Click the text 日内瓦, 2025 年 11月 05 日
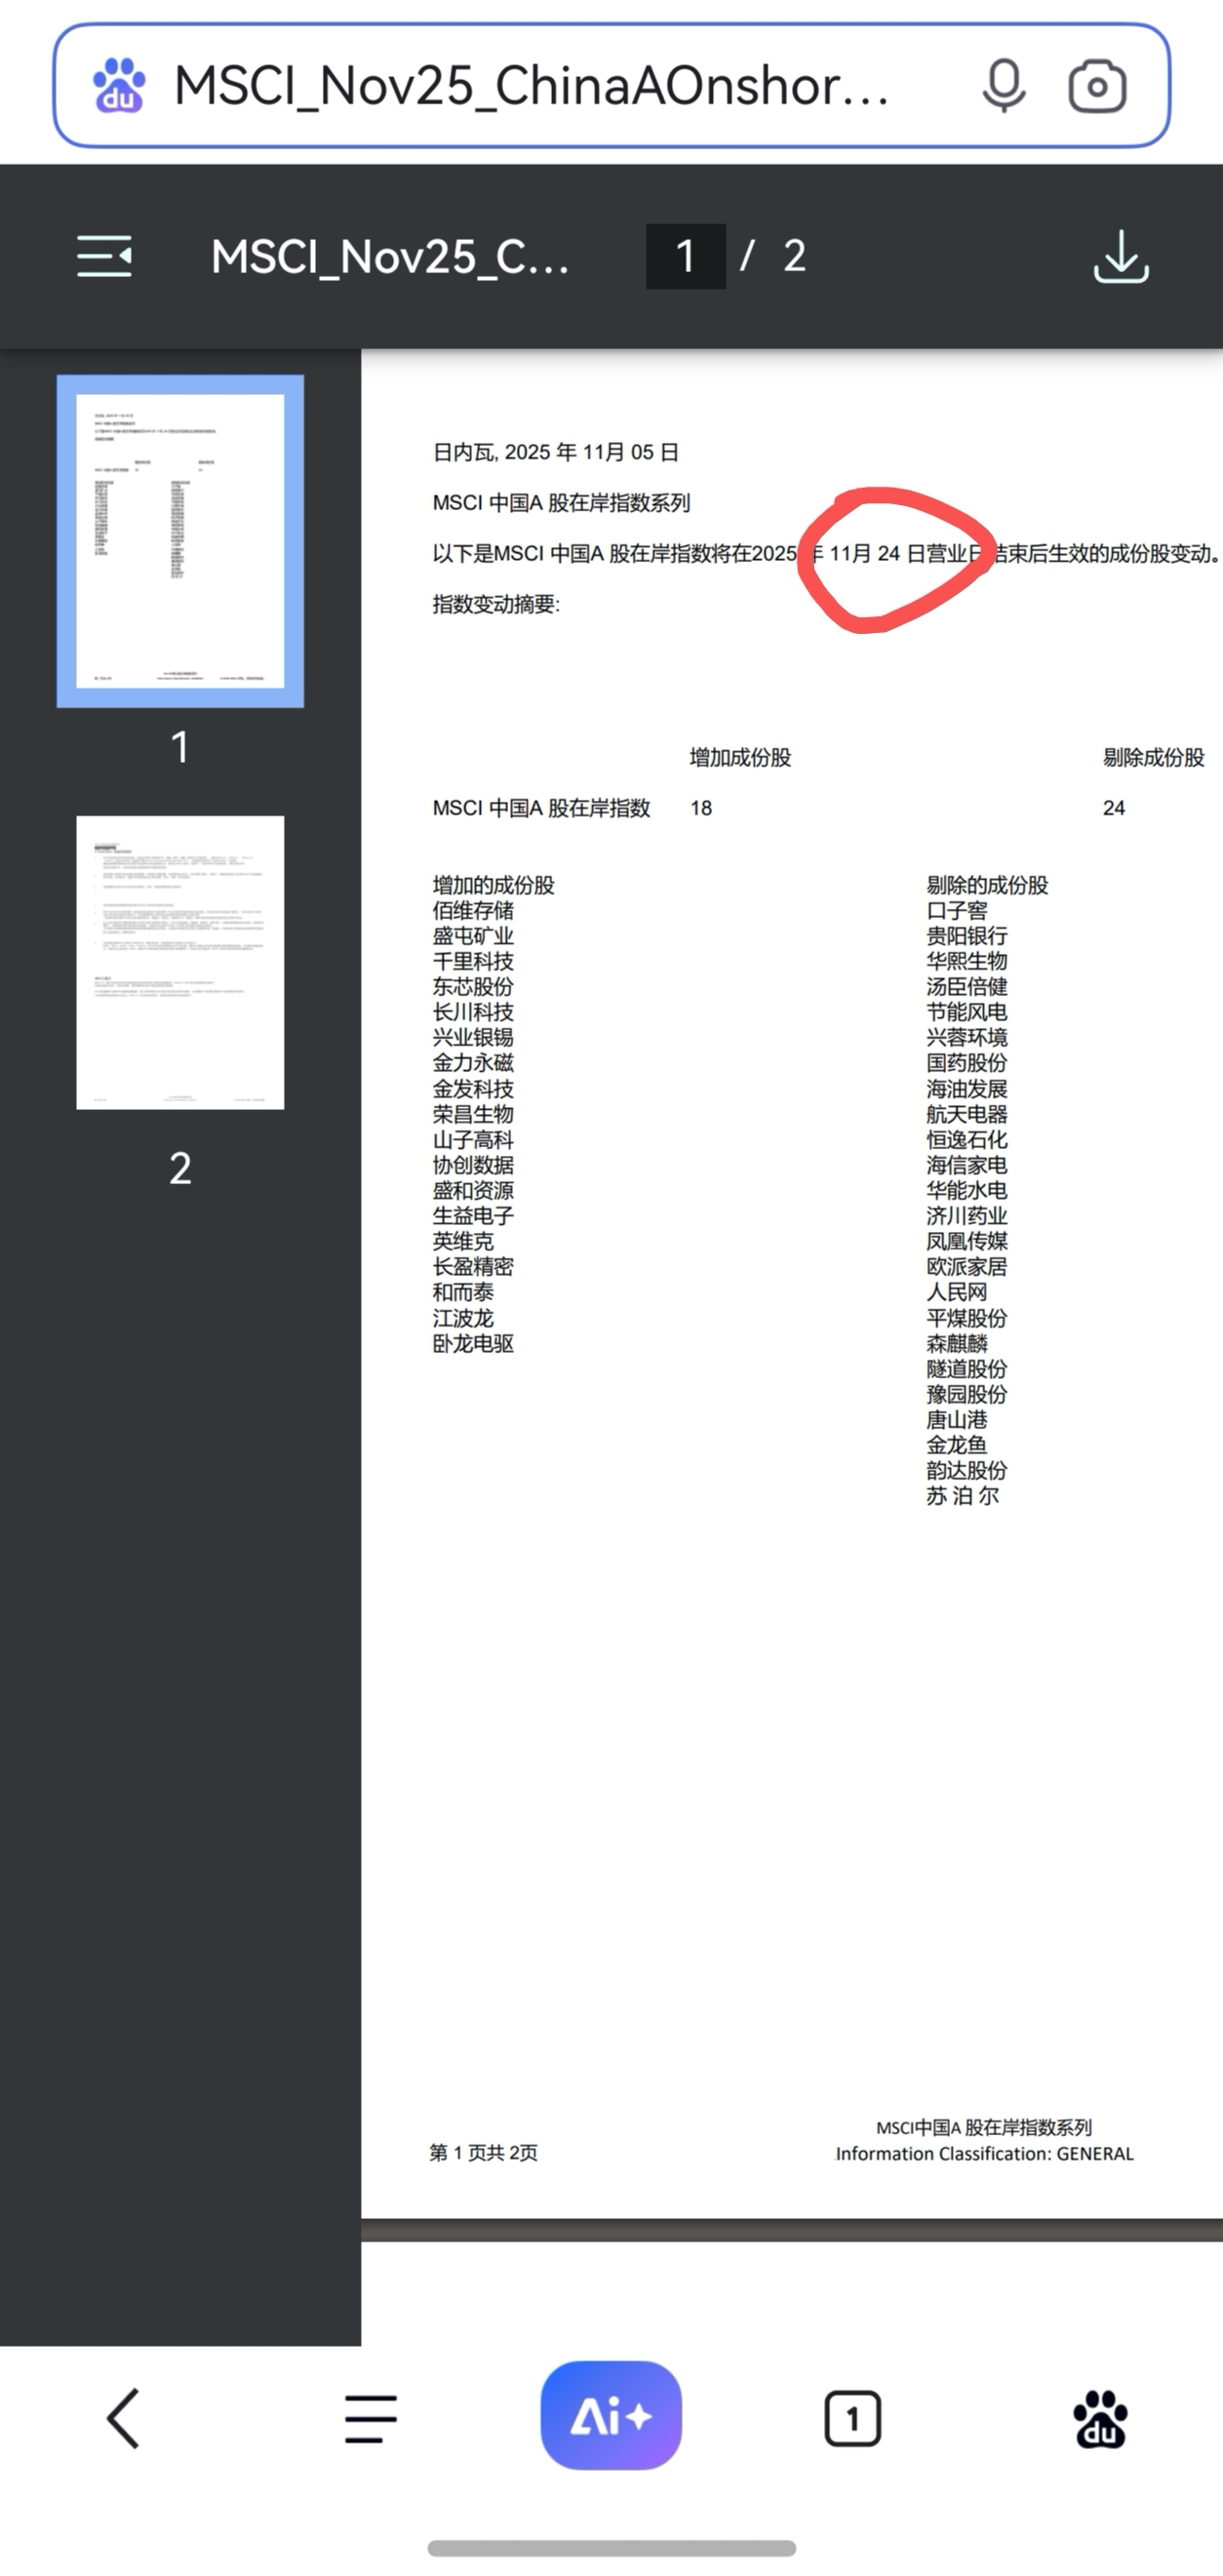The width and height of the screenshot is (1223, 2576). [x=555, y=452]
